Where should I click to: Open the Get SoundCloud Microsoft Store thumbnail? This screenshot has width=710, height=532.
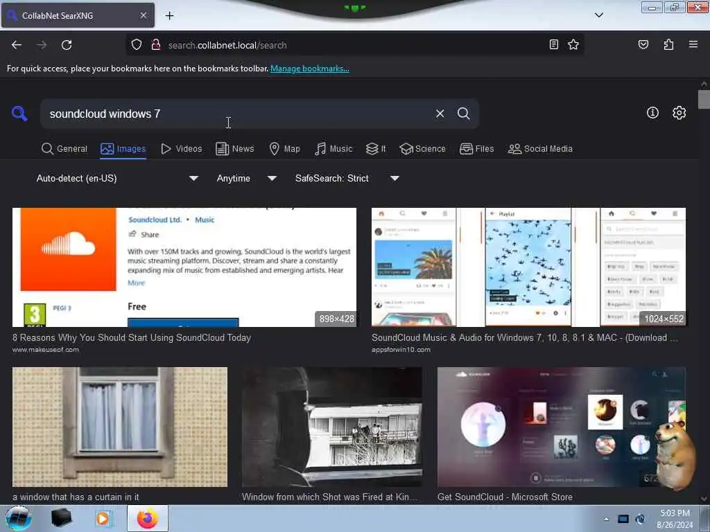562,427
